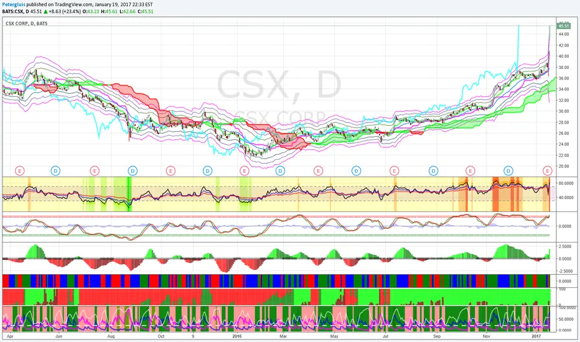Click the 80.0000 RSI axis label

pos(566,183)
